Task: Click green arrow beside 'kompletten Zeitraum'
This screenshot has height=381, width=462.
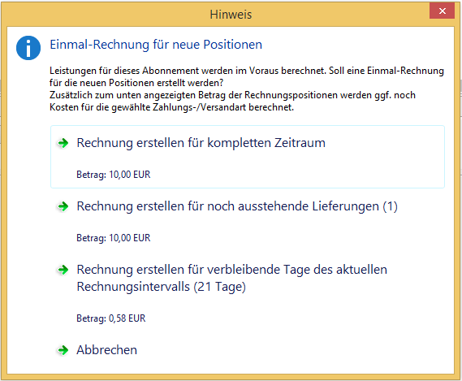Action: pos(63,143)
